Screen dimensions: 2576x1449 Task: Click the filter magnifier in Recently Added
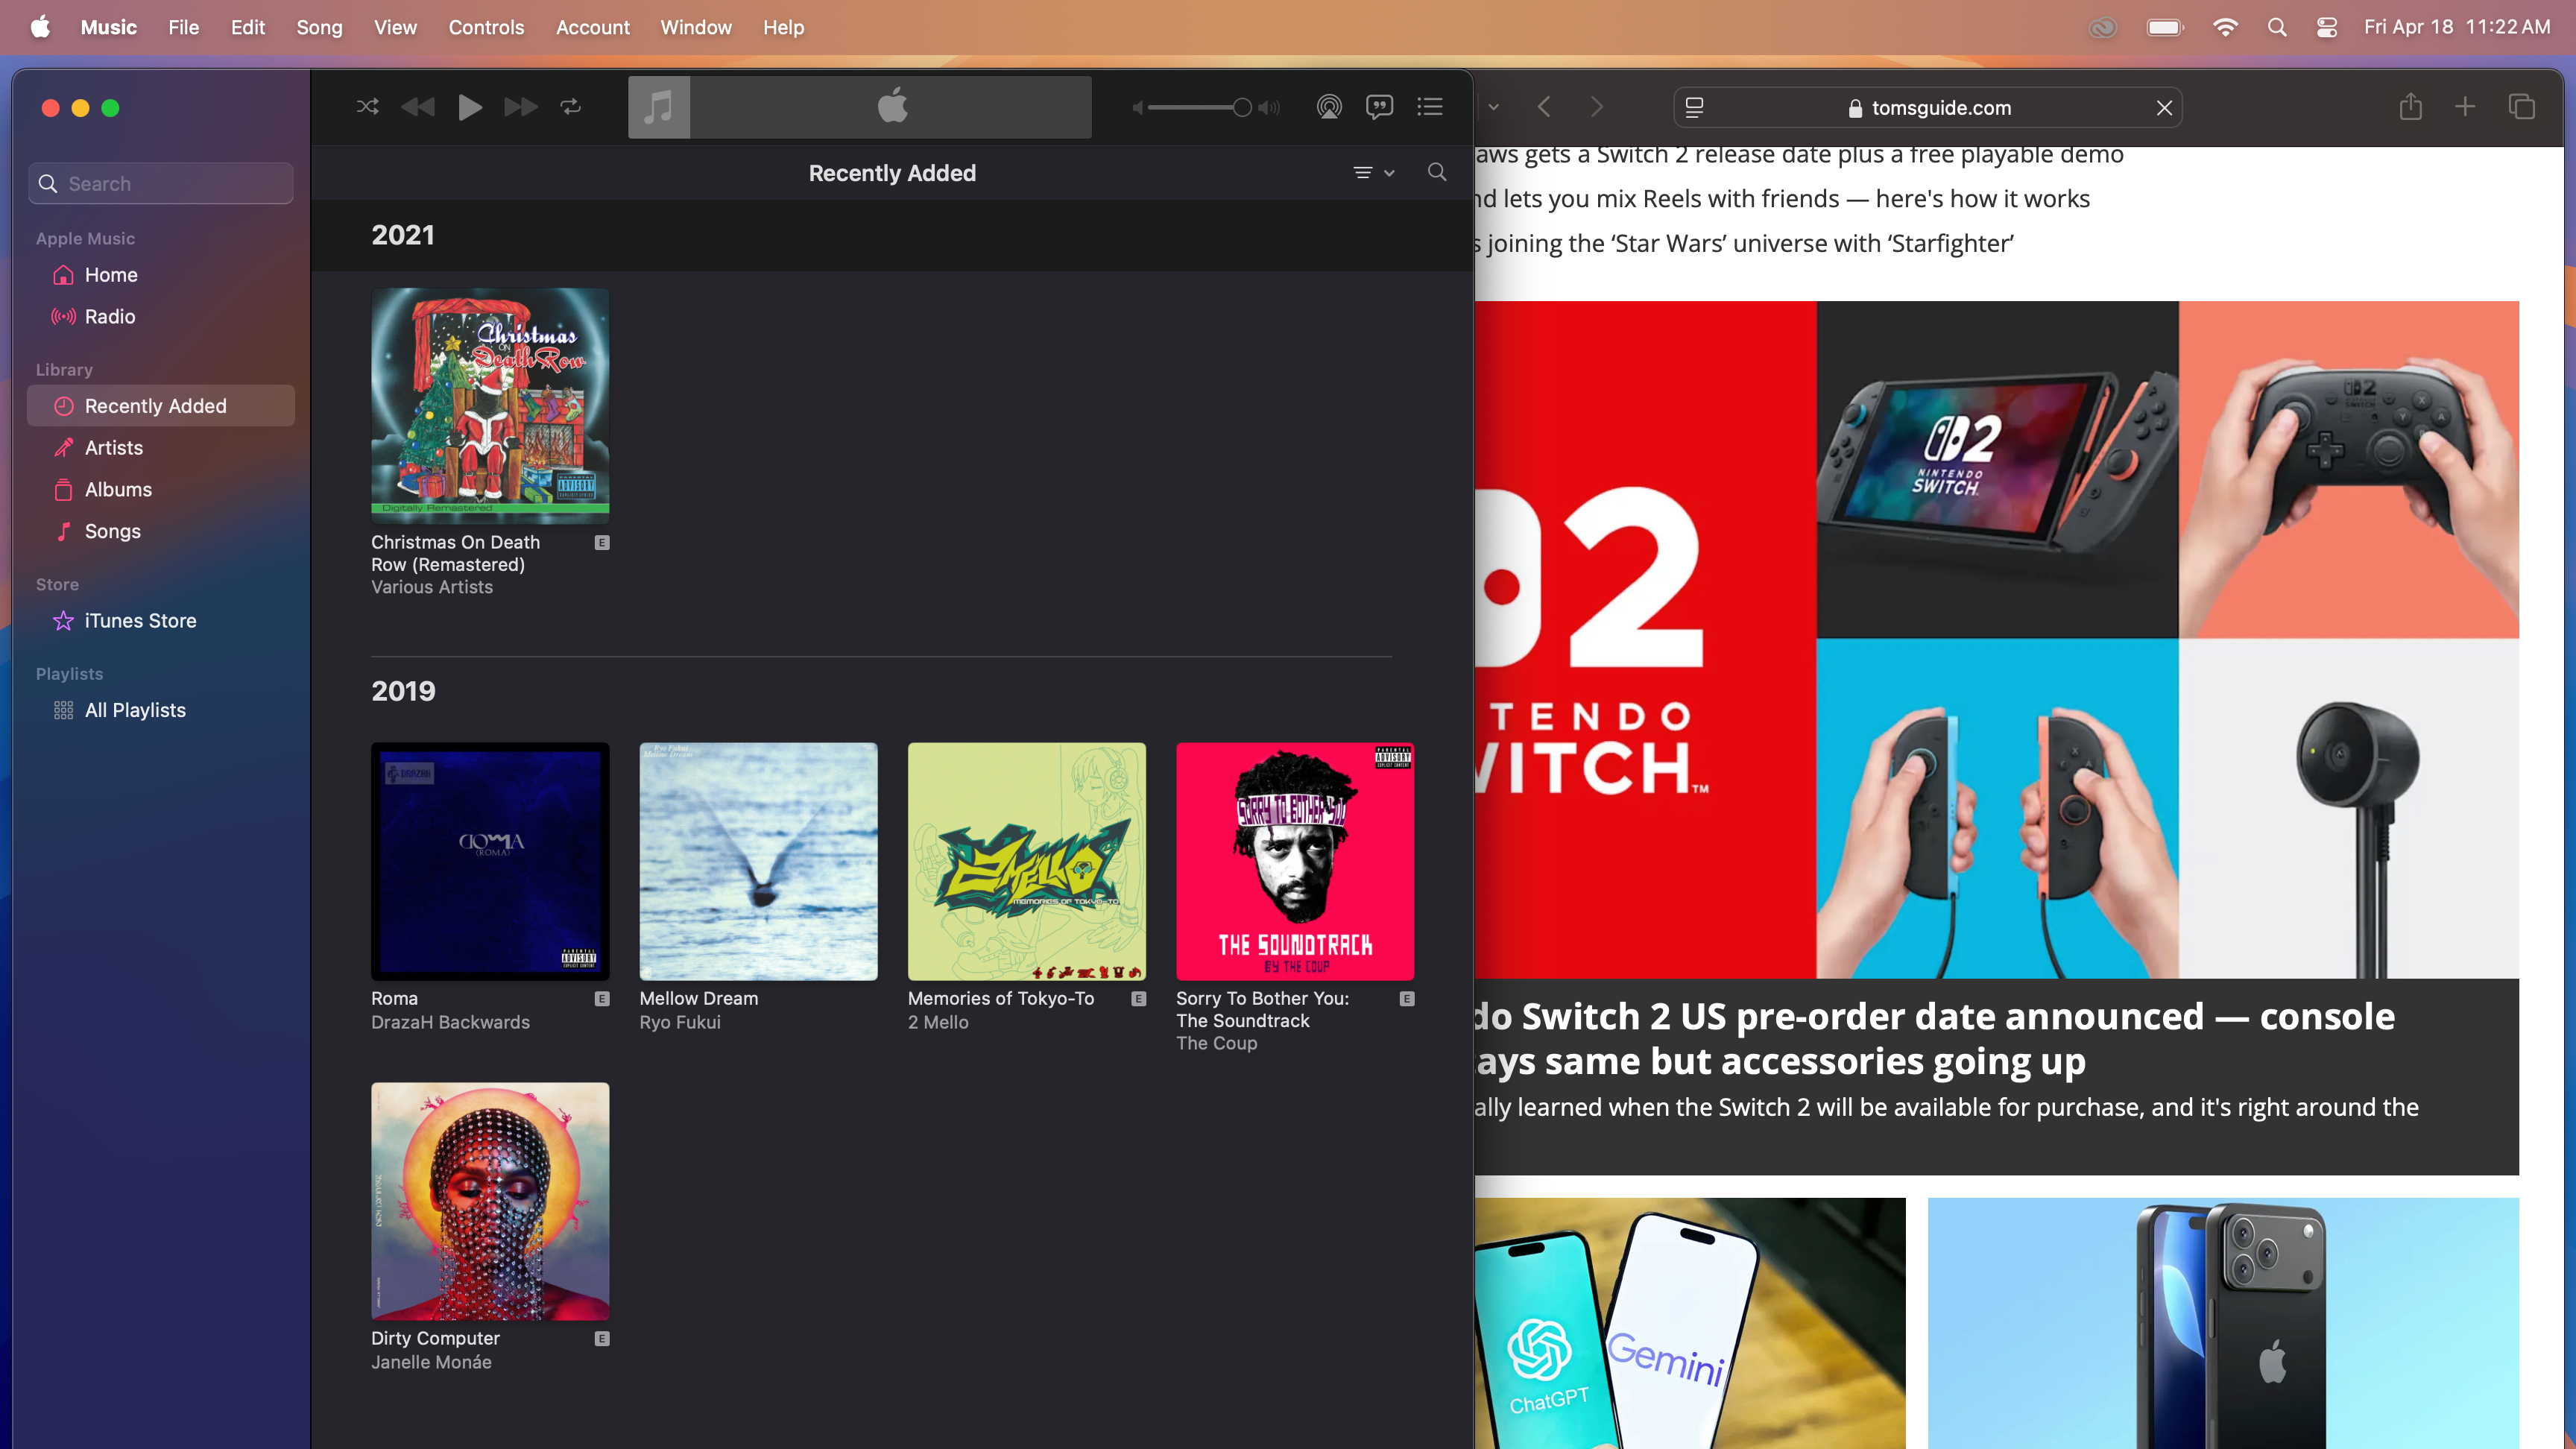pyautogui.click(x=1437, y=172)
